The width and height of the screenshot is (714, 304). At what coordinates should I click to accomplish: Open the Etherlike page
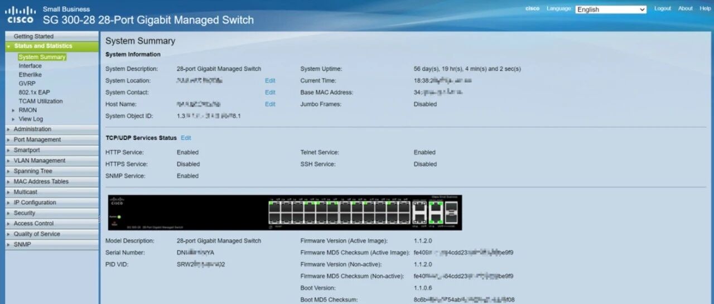click(30, 75)
